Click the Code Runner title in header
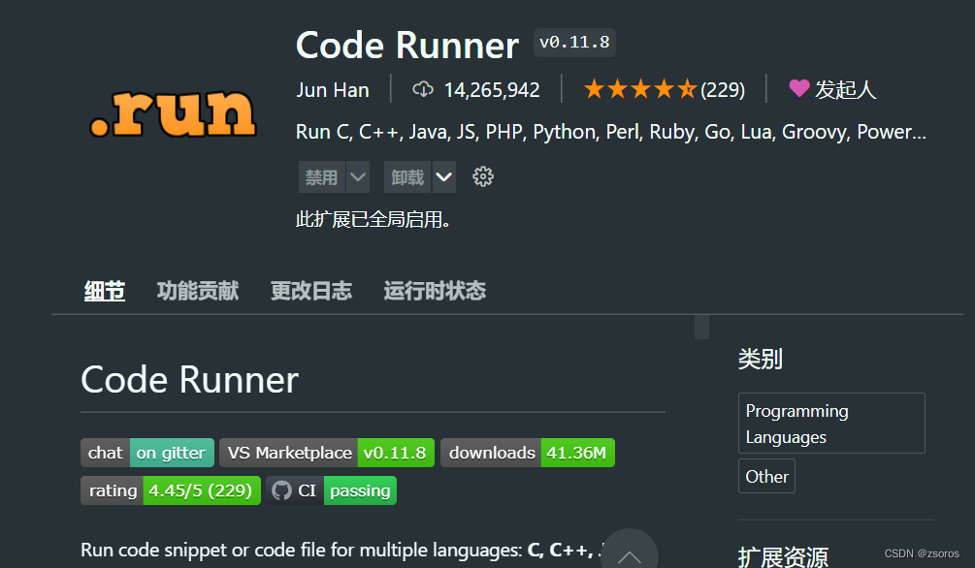The width and height of the screenshot is (975, 568). [x=407, y=46]
